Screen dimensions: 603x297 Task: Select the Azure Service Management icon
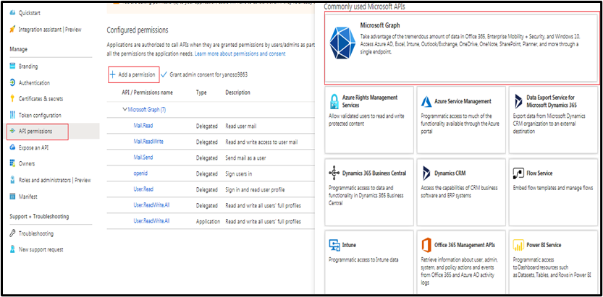(426, 101)
